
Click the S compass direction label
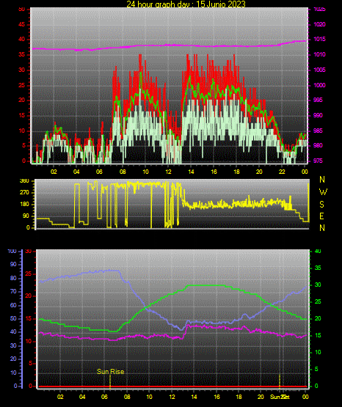321,205
